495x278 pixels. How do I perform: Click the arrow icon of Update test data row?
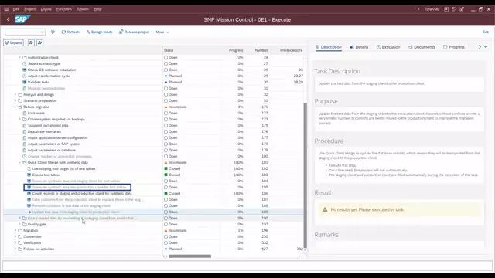pos(29,212)
